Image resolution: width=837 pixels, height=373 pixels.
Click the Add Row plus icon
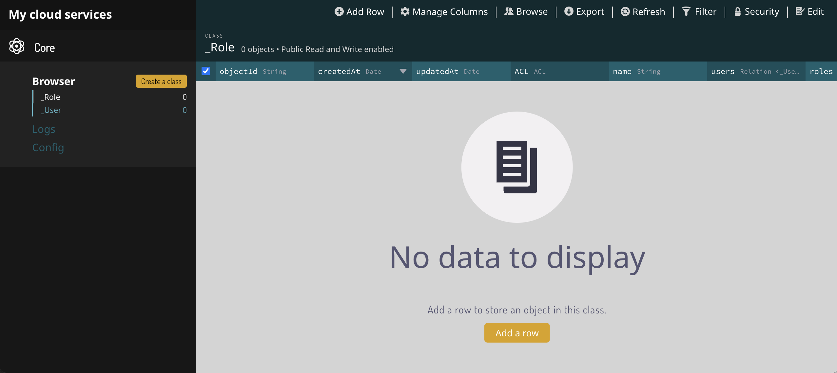click(x=339, y=11)
